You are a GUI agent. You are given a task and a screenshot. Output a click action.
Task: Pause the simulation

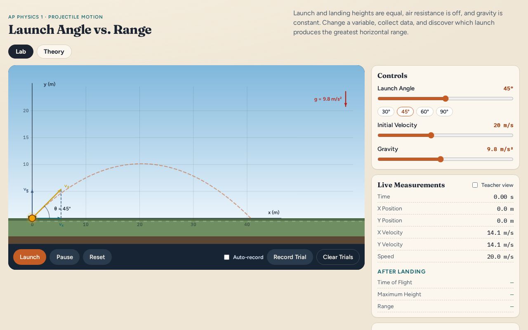(x=65, y=257)
